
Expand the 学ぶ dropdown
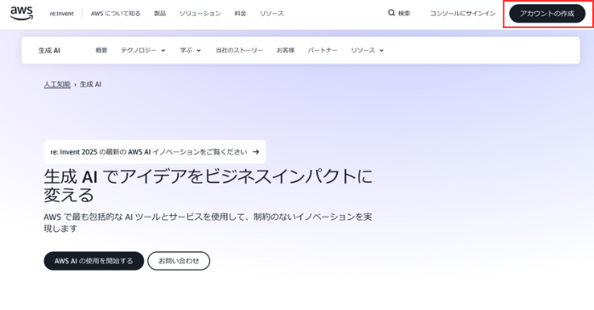coord(190,50)
